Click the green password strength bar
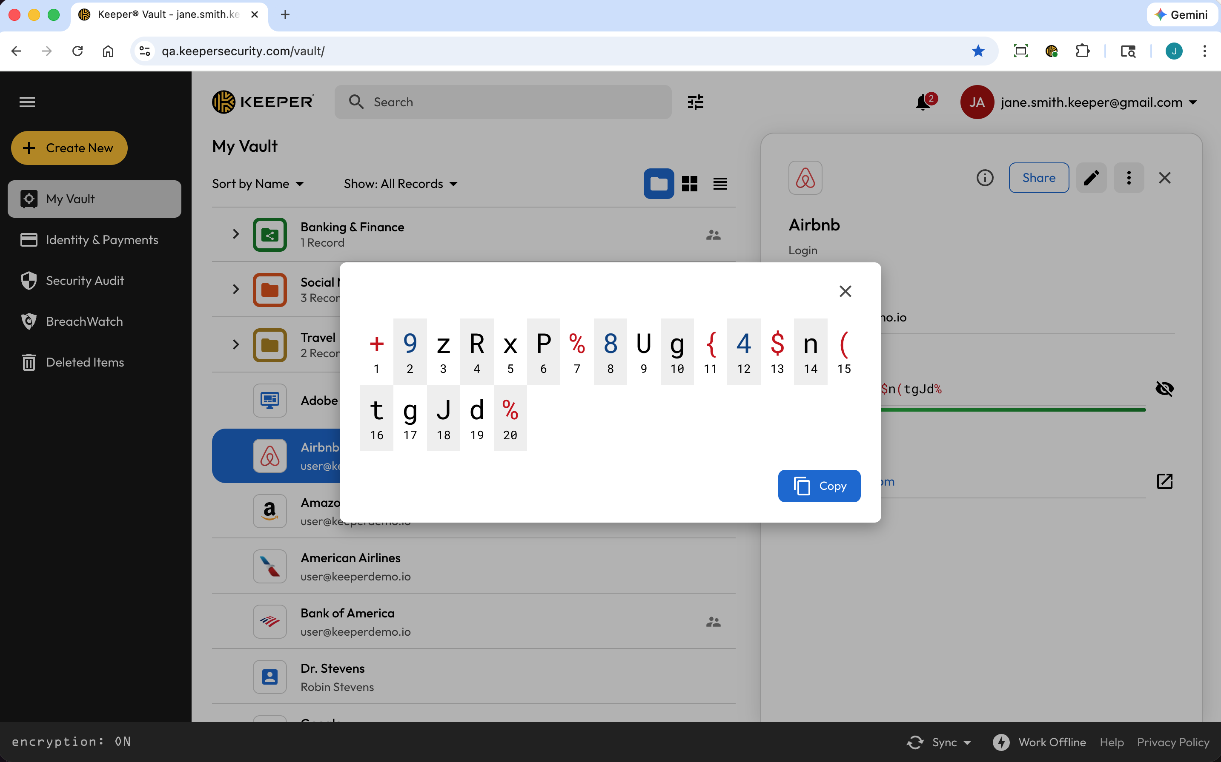The height and width of the screenshot is (762, 1221). tap(1013, 410)
